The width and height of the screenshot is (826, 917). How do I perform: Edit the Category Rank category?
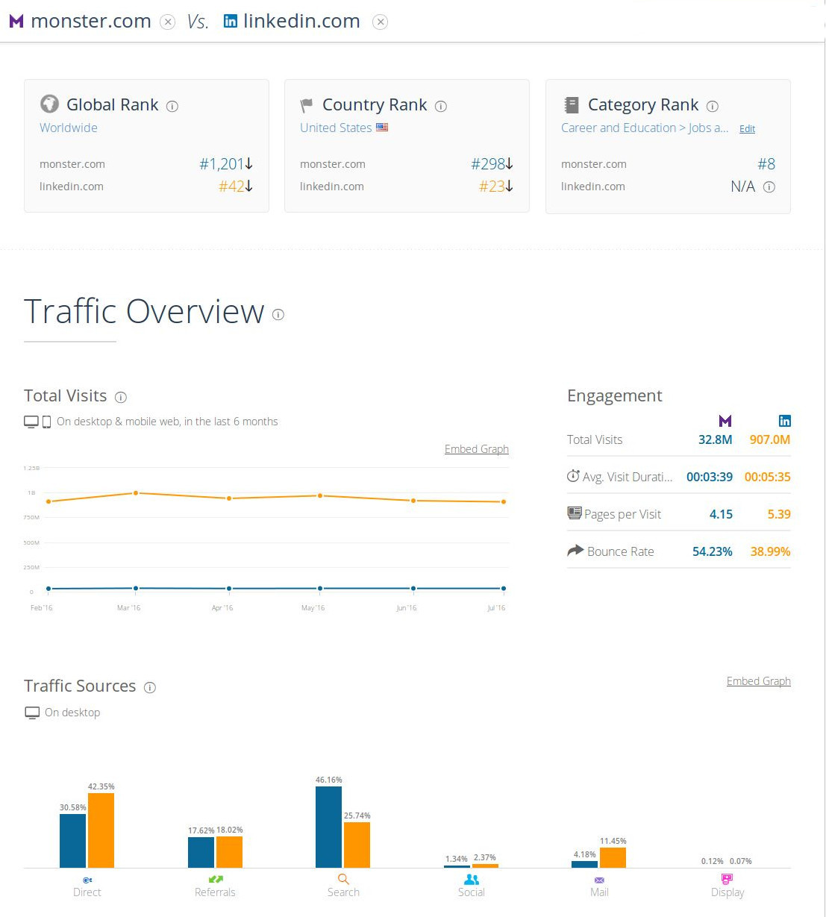(x=747, y=129)
